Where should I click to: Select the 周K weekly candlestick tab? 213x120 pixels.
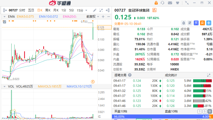coord(48,10)
